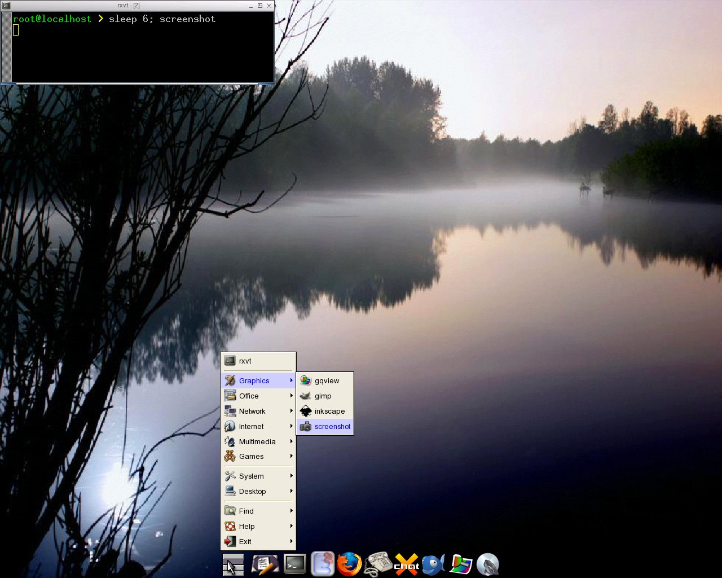This screenshot has height=578, width=722.
Task: Launch inkscape from the Graphics submenu
Action: click(325, 411)
